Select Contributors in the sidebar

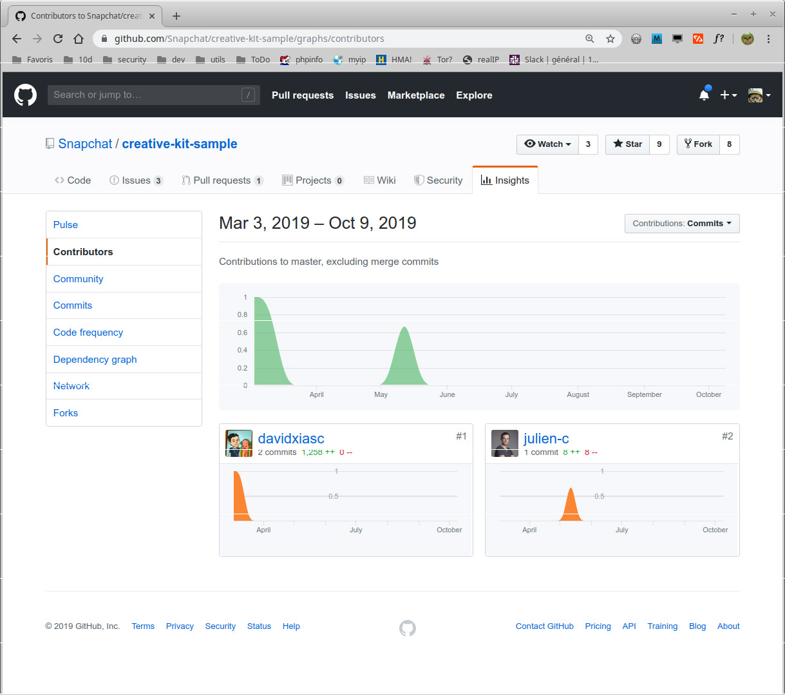(124, 252)
